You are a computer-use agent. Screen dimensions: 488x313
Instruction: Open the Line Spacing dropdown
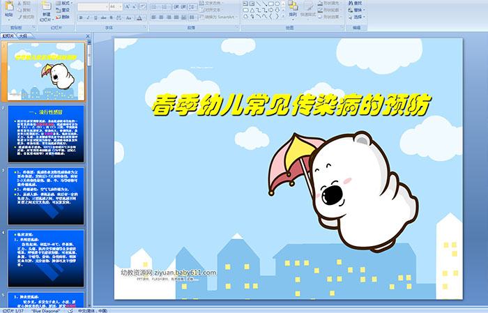[192, 7]
